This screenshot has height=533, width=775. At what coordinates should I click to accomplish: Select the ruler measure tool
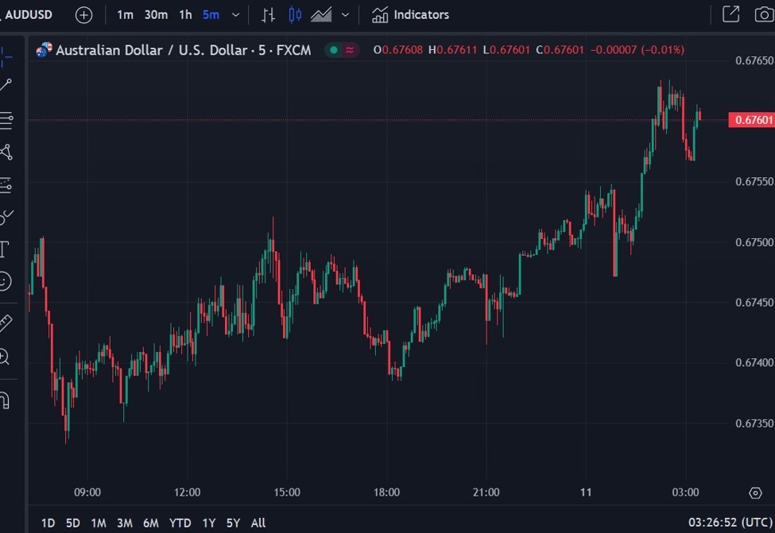(x=5, y=323)
